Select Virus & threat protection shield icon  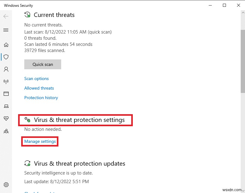[x=6, y=57]
